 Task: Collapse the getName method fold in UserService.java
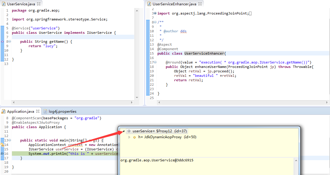click(10, 42)
